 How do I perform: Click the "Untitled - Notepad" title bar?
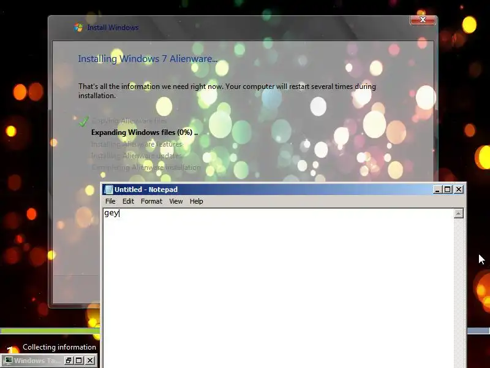[x=269, y=190]
